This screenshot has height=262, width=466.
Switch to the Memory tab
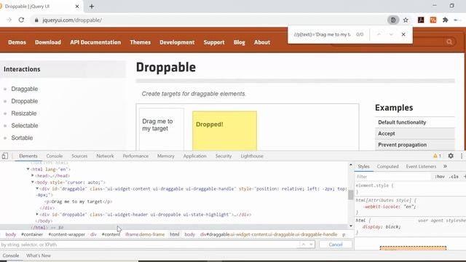(x=166, y=156)
